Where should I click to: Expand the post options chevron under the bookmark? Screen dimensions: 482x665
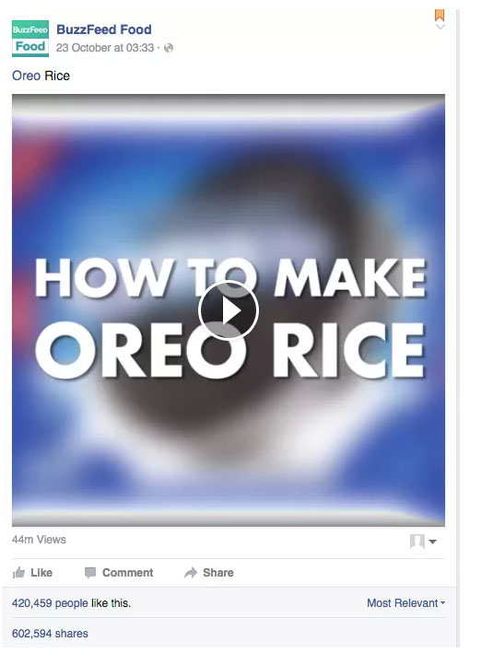440,27
